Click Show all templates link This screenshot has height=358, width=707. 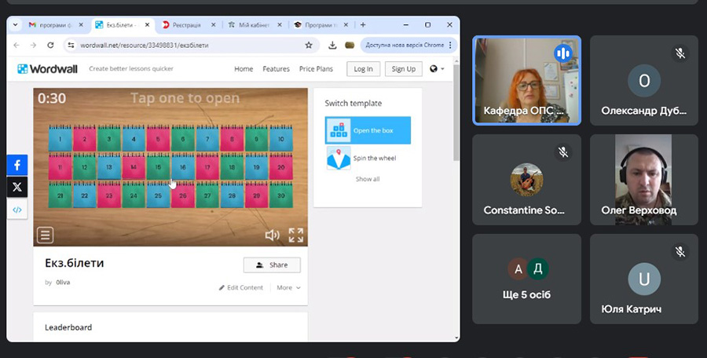point(368,179)
